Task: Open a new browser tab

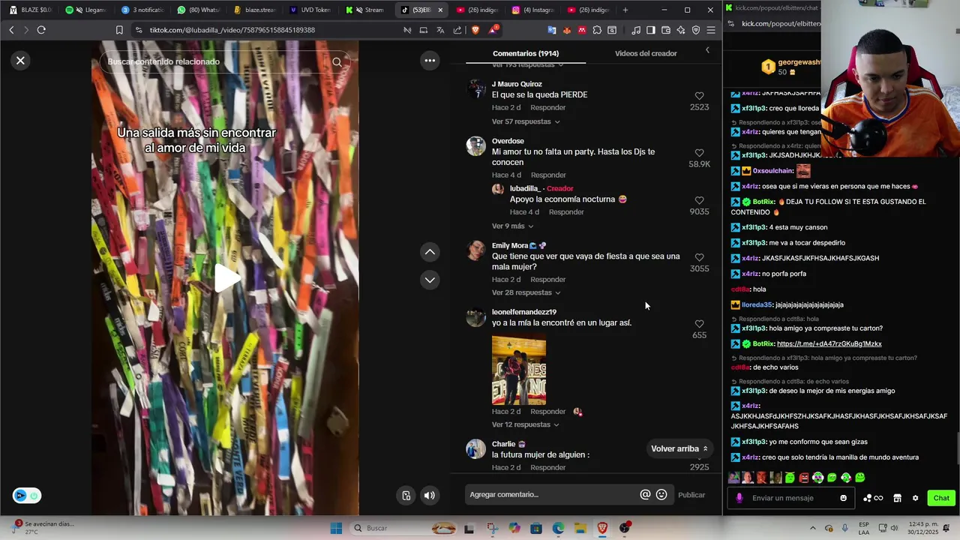Action: click(625, 10)
